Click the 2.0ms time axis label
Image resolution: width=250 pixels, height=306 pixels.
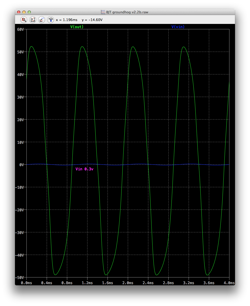pyautogui.click(x=128, y=283)
